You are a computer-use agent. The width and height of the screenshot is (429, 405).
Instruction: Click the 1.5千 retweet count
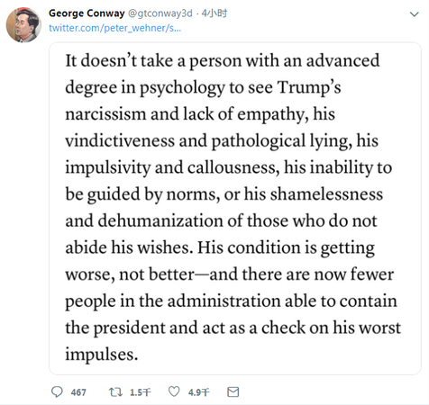point(140,392)
